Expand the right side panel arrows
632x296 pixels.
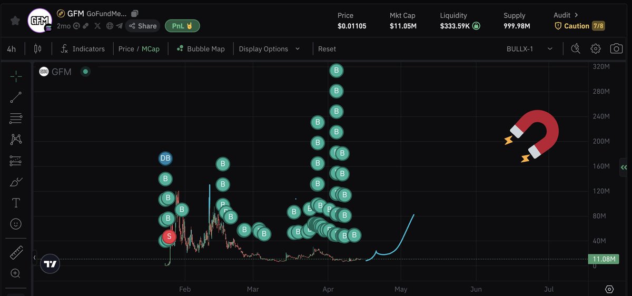(624, 167)
